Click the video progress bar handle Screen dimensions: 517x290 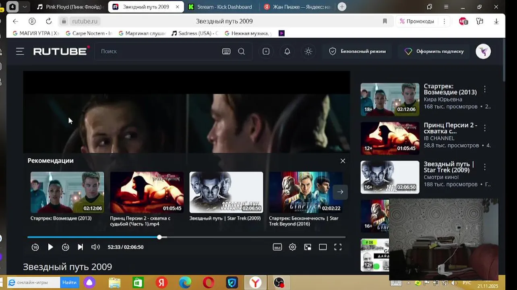(159, 237)
